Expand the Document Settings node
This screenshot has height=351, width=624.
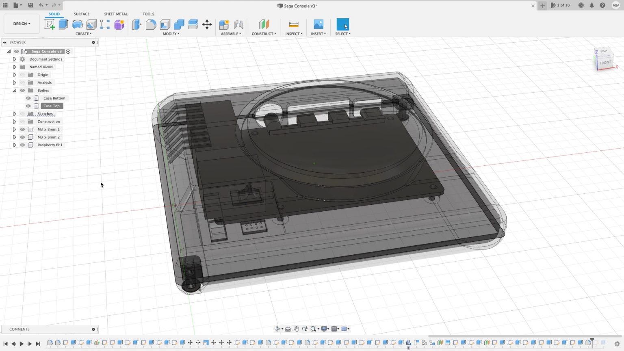point(14,59)
